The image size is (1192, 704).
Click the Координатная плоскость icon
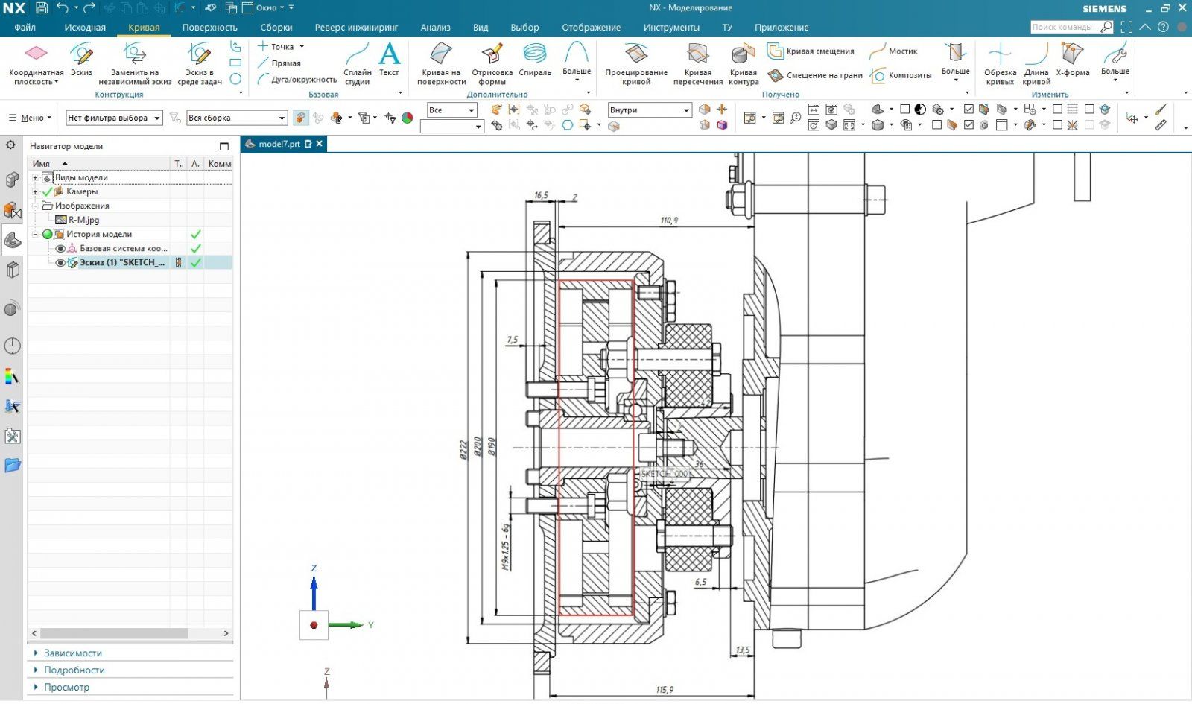coord(36,54)
